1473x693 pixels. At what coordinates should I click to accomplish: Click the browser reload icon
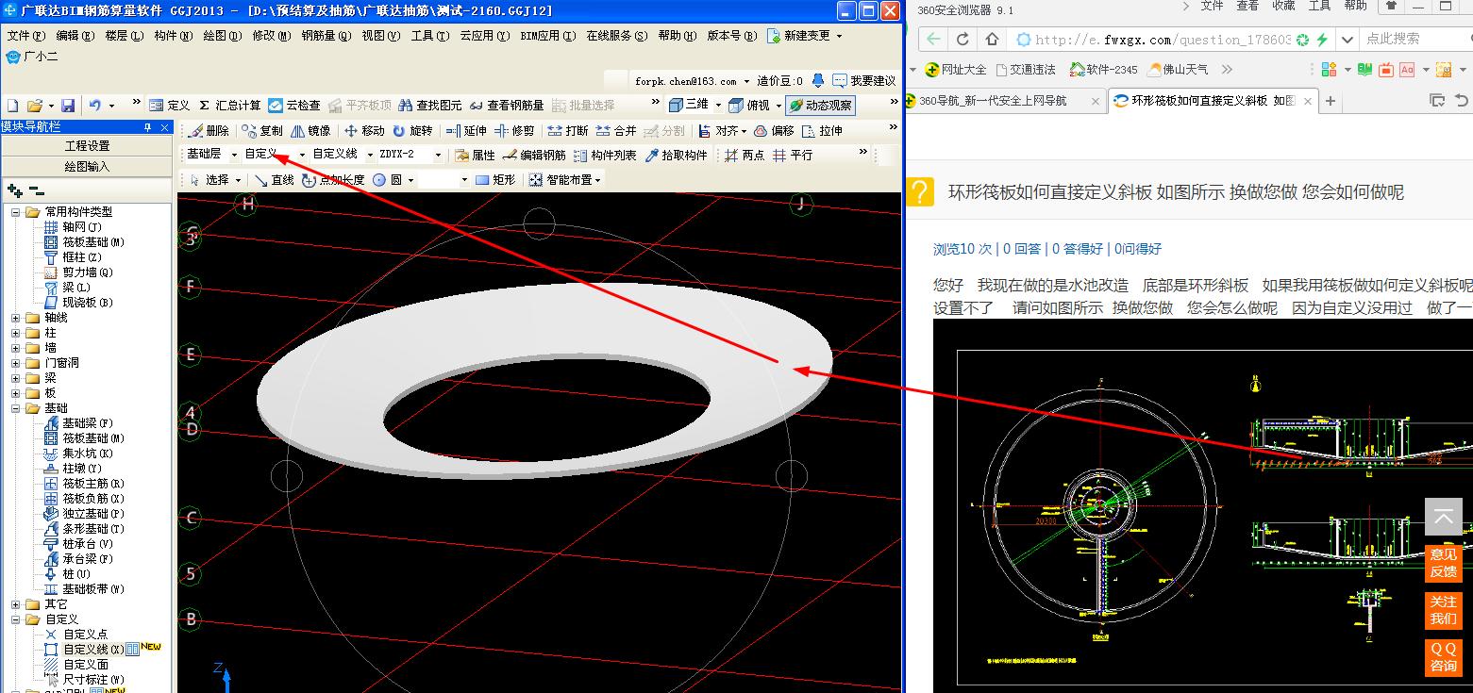tap(962, 39)
